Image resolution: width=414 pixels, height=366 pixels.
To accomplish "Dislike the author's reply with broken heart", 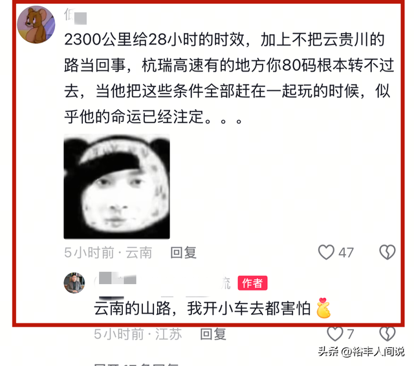I will click(387, 334).
